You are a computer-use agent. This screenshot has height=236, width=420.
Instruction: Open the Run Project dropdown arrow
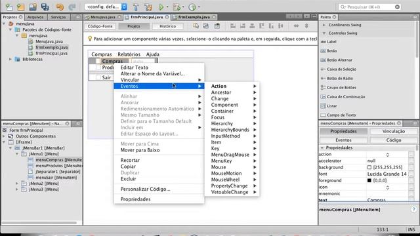point(168,7)
